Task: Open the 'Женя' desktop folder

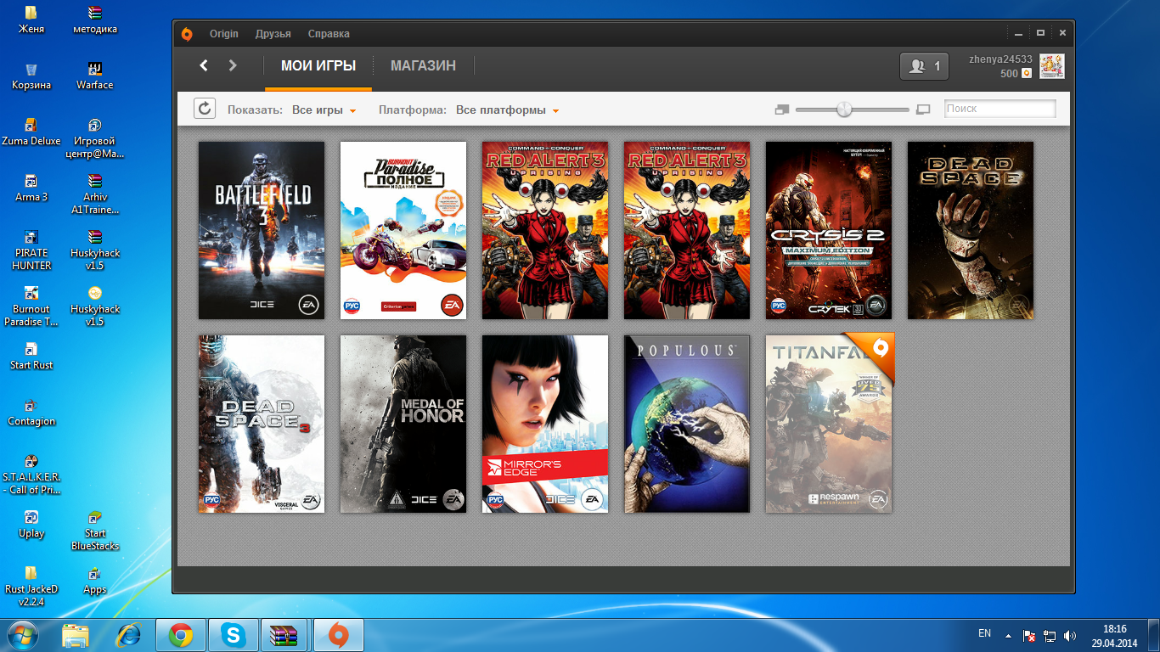Action: pyautogui.click(x=31, y=20)
